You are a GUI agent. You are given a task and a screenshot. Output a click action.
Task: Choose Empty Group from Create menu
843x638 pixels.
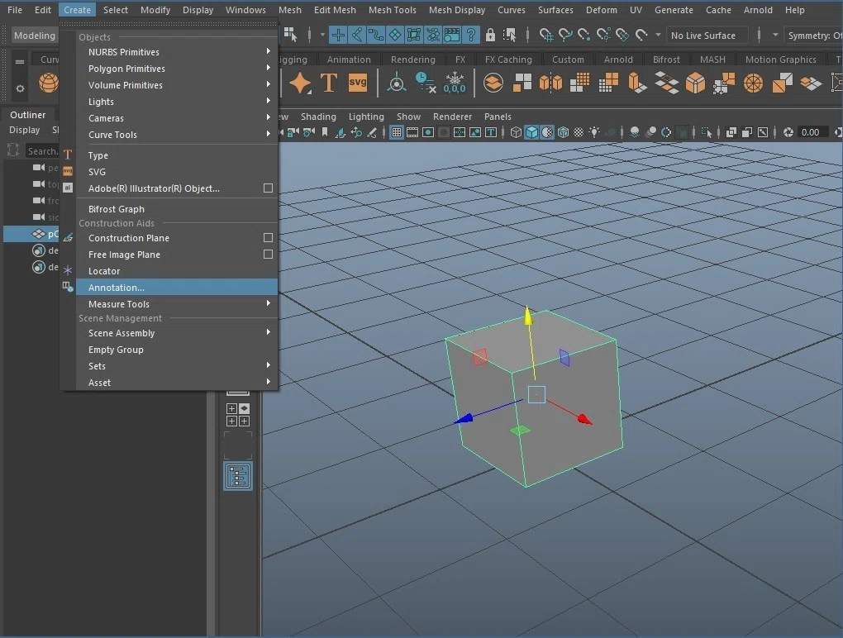pyautogui.click(x=176, y=350)
